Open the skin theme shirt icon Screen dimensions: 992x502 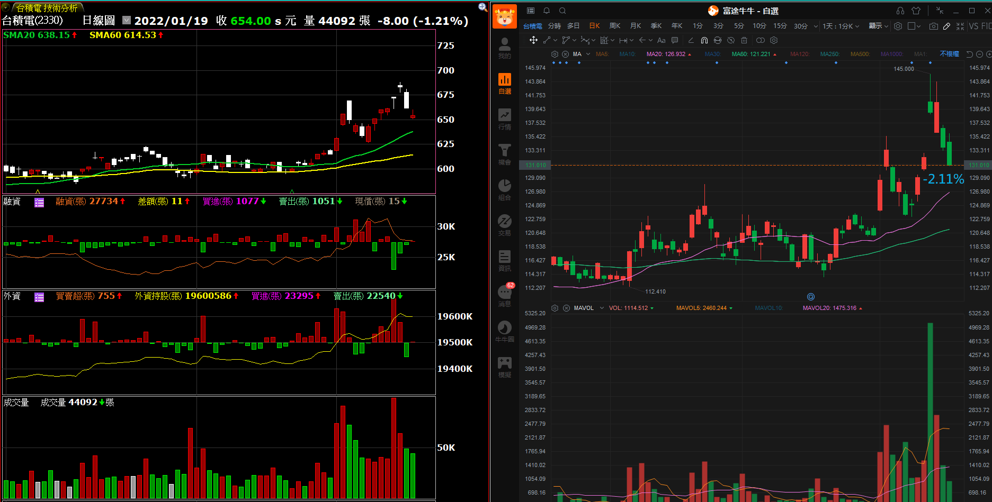coord(916,11)
